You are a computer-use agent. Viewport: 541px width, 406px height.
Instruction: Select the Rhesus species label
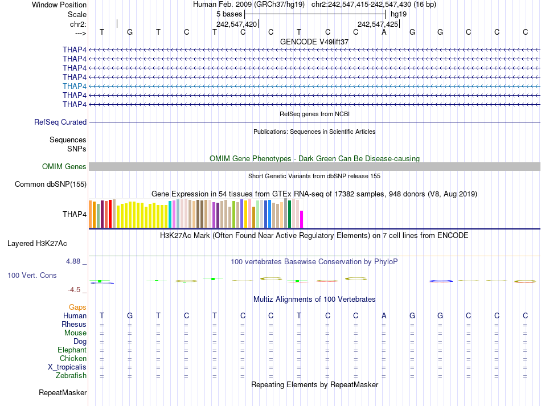(x=74, y=324)
